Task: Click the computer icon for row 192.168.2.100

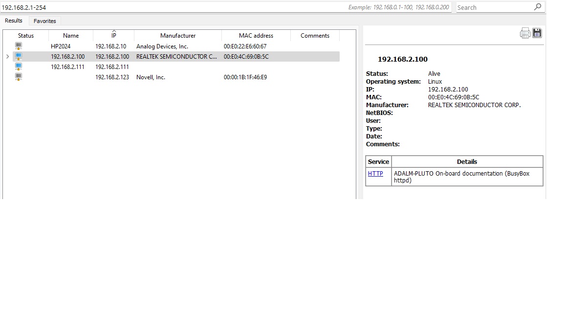Action: coord(19,56)
